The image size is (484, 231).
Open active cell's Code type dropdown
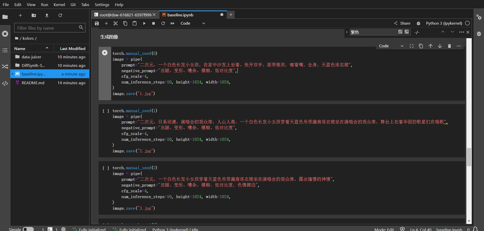click(x=391, y=46)
